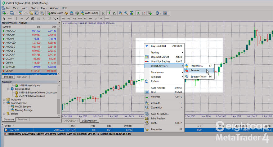Sort Terminal by the Symbol column
Screen dimensions: 273x147
128,126
